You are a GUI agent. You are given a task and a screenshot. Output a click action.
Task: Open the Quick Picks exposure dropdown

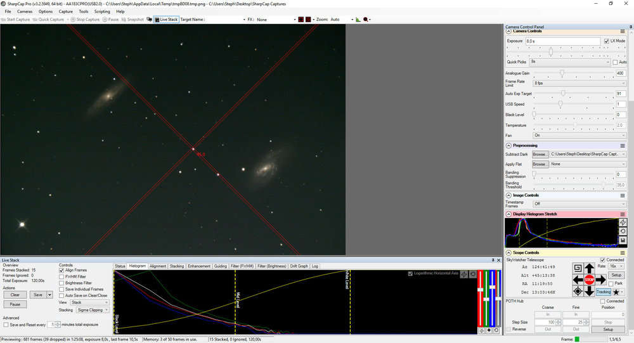(x=570, y=62)
